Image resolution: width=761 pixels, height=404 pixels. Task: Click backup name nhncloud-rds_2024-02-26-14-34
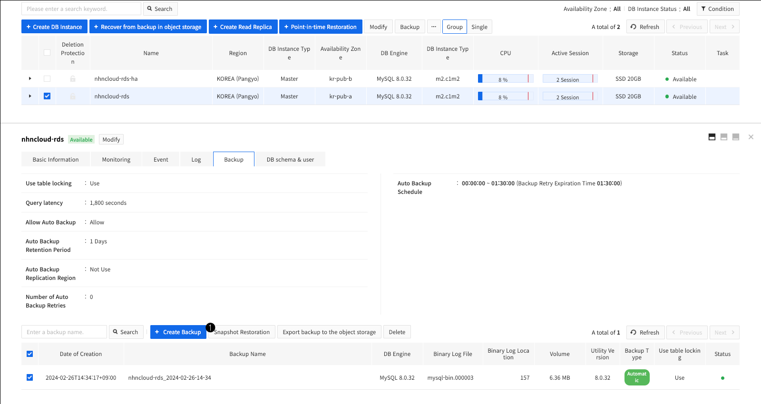coord(170,378)
